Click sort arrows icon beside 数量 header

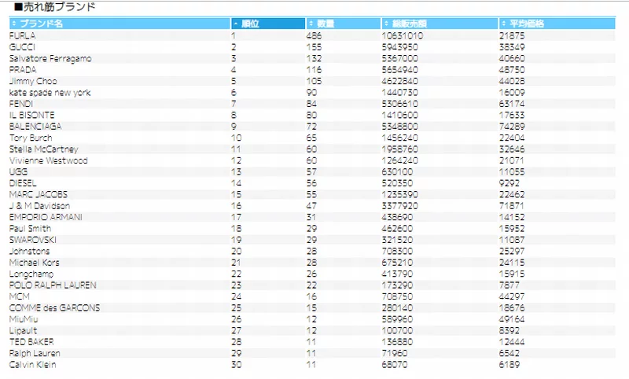(311, 24)
